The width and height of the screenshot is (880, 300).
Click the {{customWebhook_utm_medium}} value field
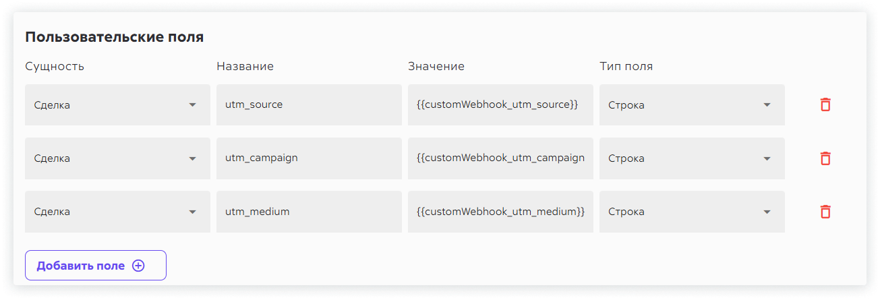(x=500, y=212)
